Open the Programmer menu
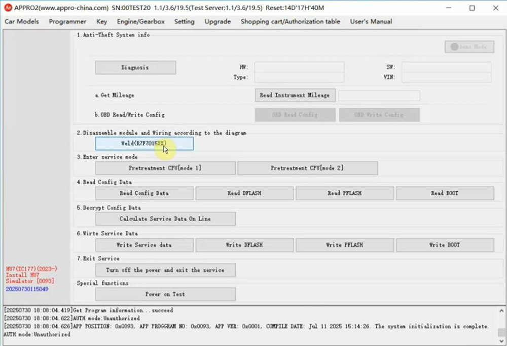Viewport: 507px width, 346px height. (x=67, y=22)
